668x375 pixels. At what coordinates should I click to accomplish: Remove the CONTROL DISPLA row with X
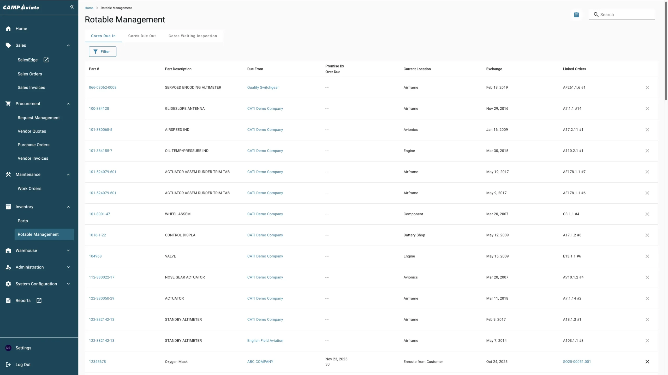[647, 235]
